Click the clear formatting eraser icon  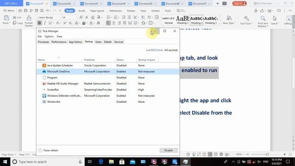(x=93, y=18)
